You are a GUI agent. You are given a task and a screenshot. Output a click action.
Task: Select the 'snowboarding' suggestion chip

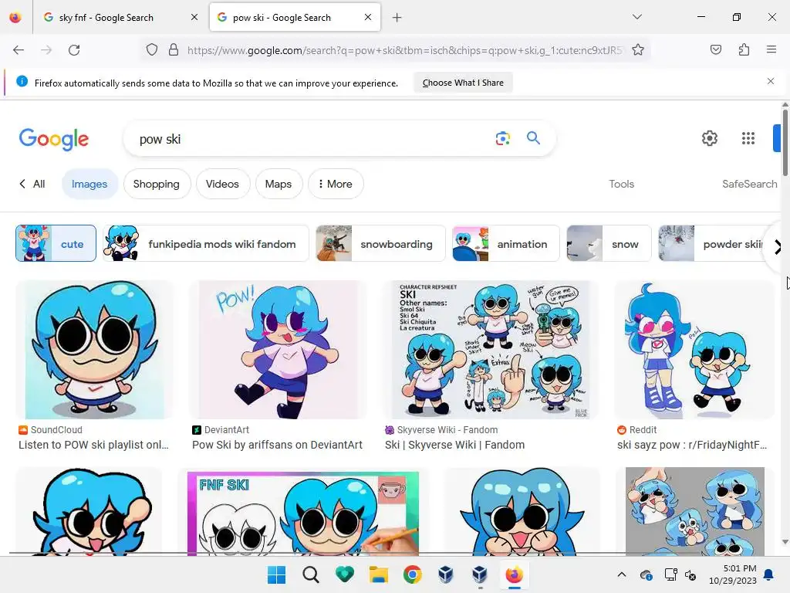coord(380,243)
